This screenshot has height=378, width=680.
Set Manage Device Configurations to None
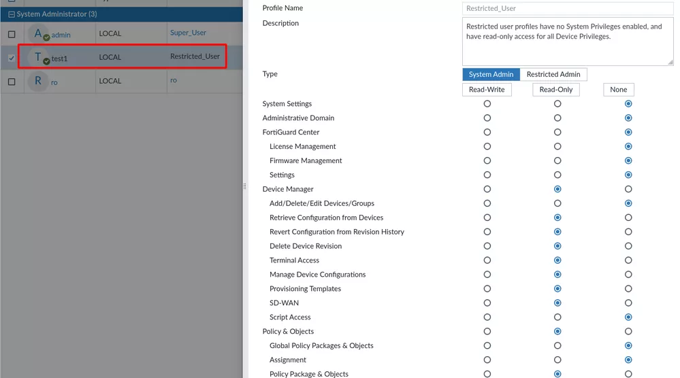[x=628, y=275]
